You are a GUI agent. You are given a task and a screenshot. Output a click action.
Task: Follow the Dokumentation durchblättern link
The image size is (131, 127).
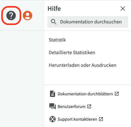pyautogui.click(x=85, y=94)
